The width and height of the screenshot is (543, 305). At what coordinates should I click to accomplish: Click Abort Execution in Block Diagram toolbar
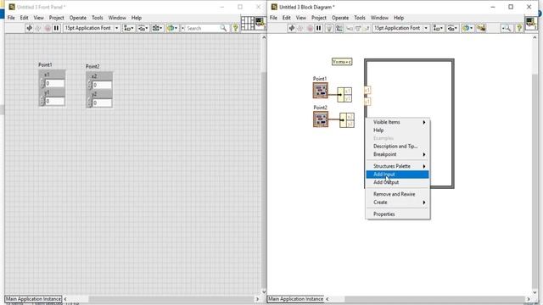[310, 28]
